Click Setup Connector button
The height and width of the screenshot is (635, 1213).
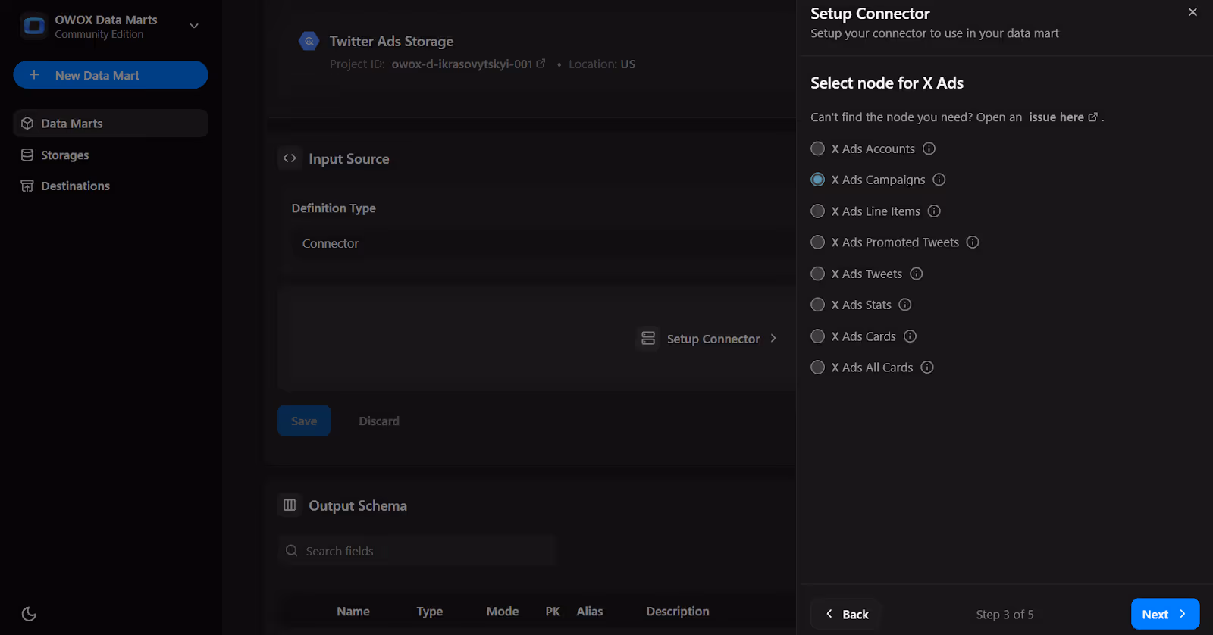708,339
